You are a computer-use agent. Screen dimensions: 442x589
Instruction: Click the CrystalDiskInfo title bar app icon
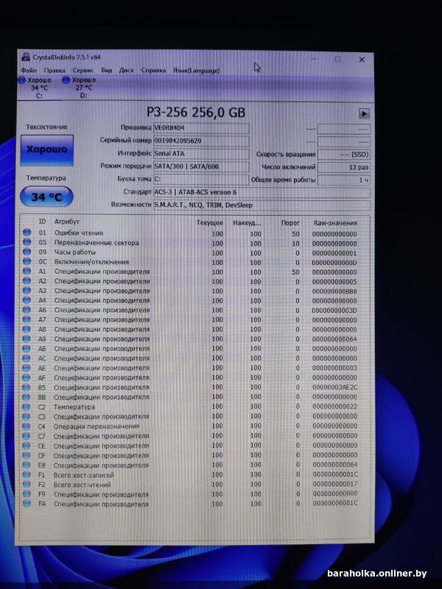26,57
